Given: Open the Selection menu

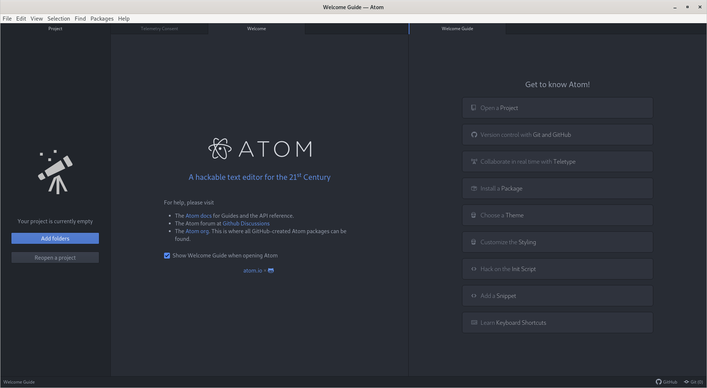Looking at the screenshot, I should tap(58, 18).
